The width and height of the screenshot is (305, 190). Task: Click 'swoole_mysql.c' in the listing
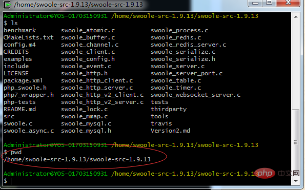point(86,123)
